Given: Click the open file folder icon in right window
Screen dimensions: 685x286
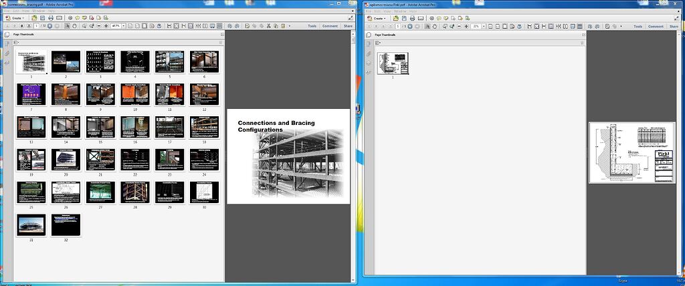Looking at the screenshot, I should (396, 18).
